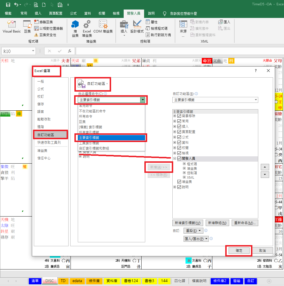Open the orange 條件庫 sheet tab
284x286 pixels.
point(94,281)
